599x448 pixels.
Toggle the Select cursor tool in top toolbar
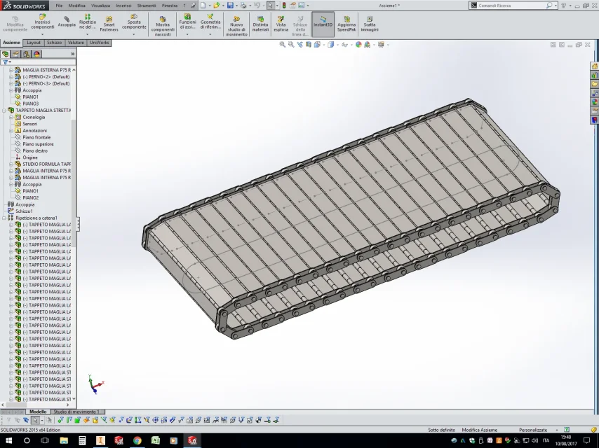pos(270,6)
